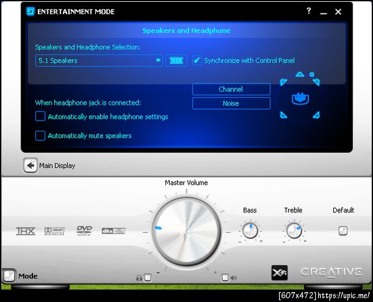Select the center speaker icon
Image resolution: width=373 pixels, height=302 pixels.
[300, 74]
